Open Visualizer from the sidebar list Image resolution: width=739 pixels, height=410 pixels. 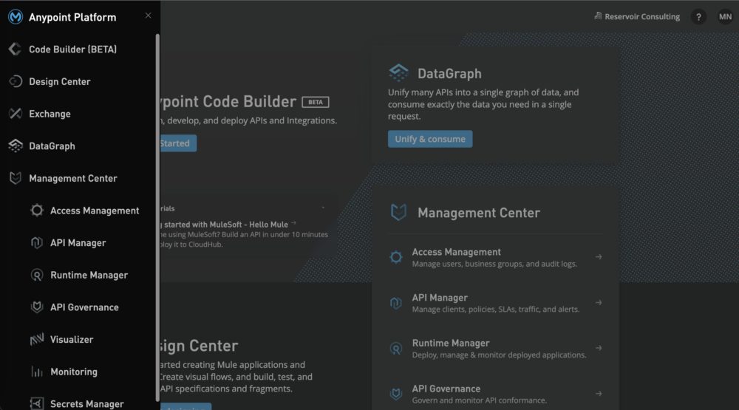point(72,340)
